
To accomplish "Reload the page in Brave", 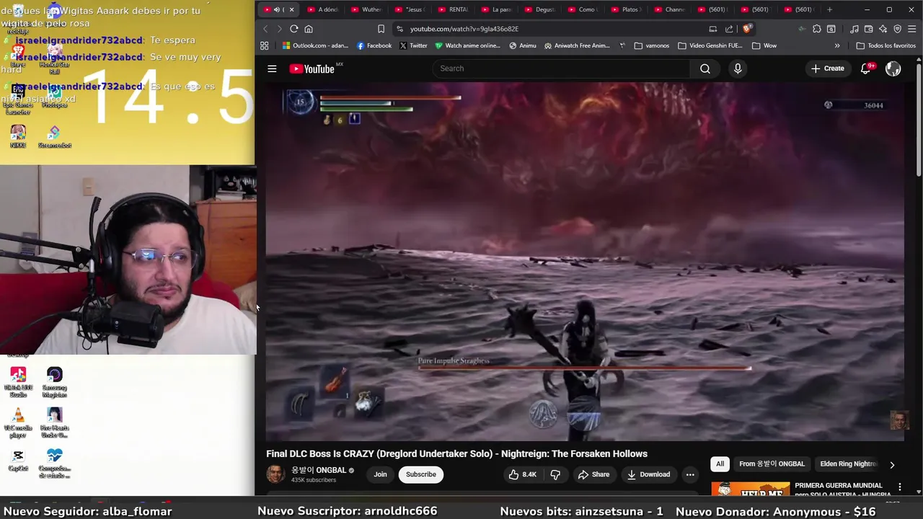I will point(294,29).
